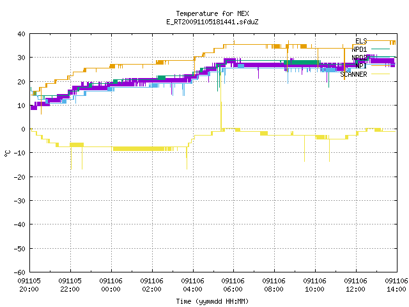Click the y-axis label 40
The image size is (409, 307).
[x=21, y=34]
